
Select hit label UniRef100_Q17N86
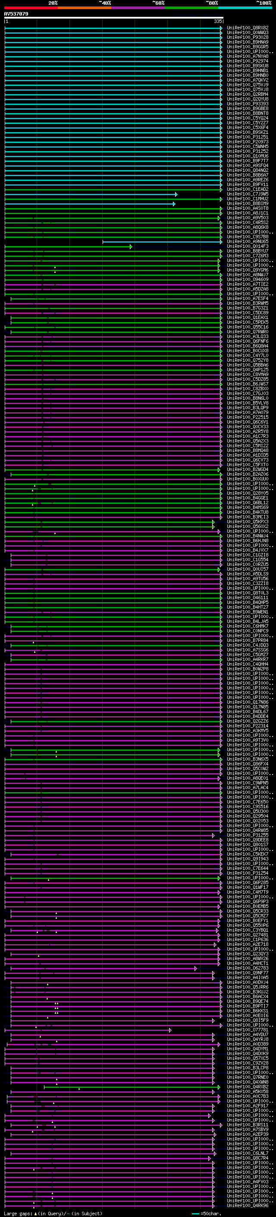248,702
